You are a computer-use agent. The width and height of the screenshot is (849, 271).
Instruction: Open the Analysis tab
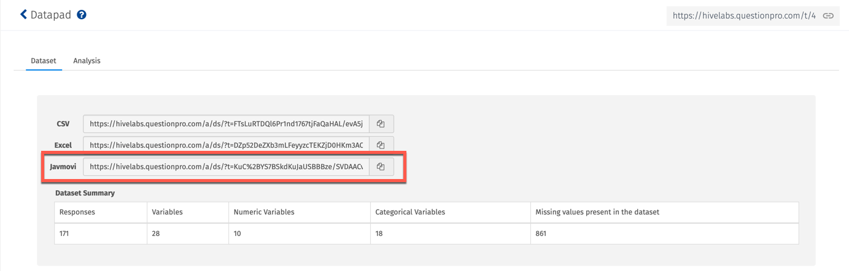[87, 61]
